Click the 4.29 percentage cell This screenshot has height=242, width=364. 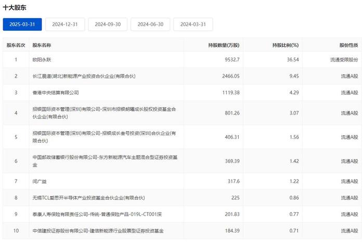pos(294,93)
